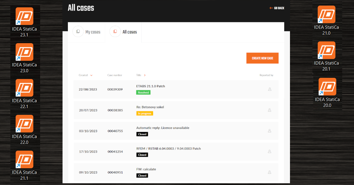354x185 pixels.
Task: Click the My cases tab icon
Action: coord(78,31)
